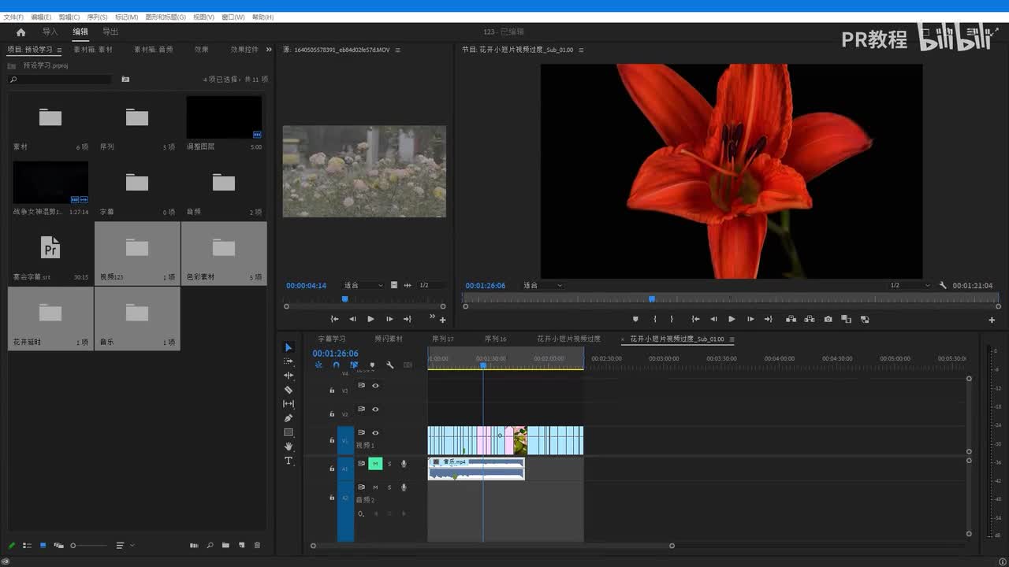Viewport: 1009px width, 567px height.
Task: Select the Razor tool in timeline toolbar
Action: 289,390
